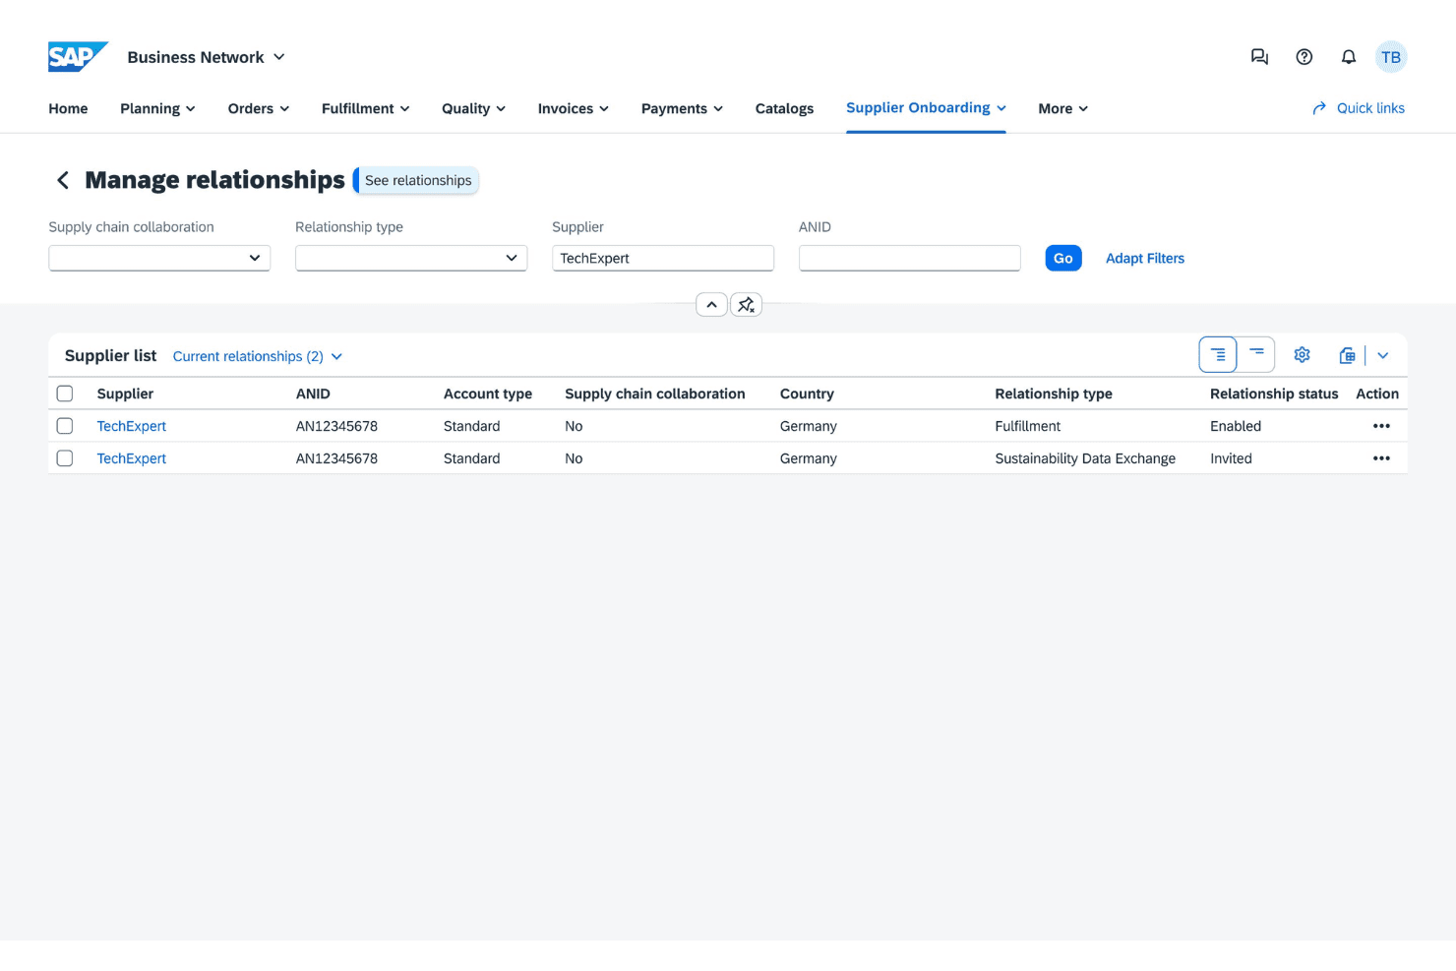Image resolution: width=1456 pixels, height=971 pixels.
Task: Click Adapt Filters
Action: (x=1145, y=258)
